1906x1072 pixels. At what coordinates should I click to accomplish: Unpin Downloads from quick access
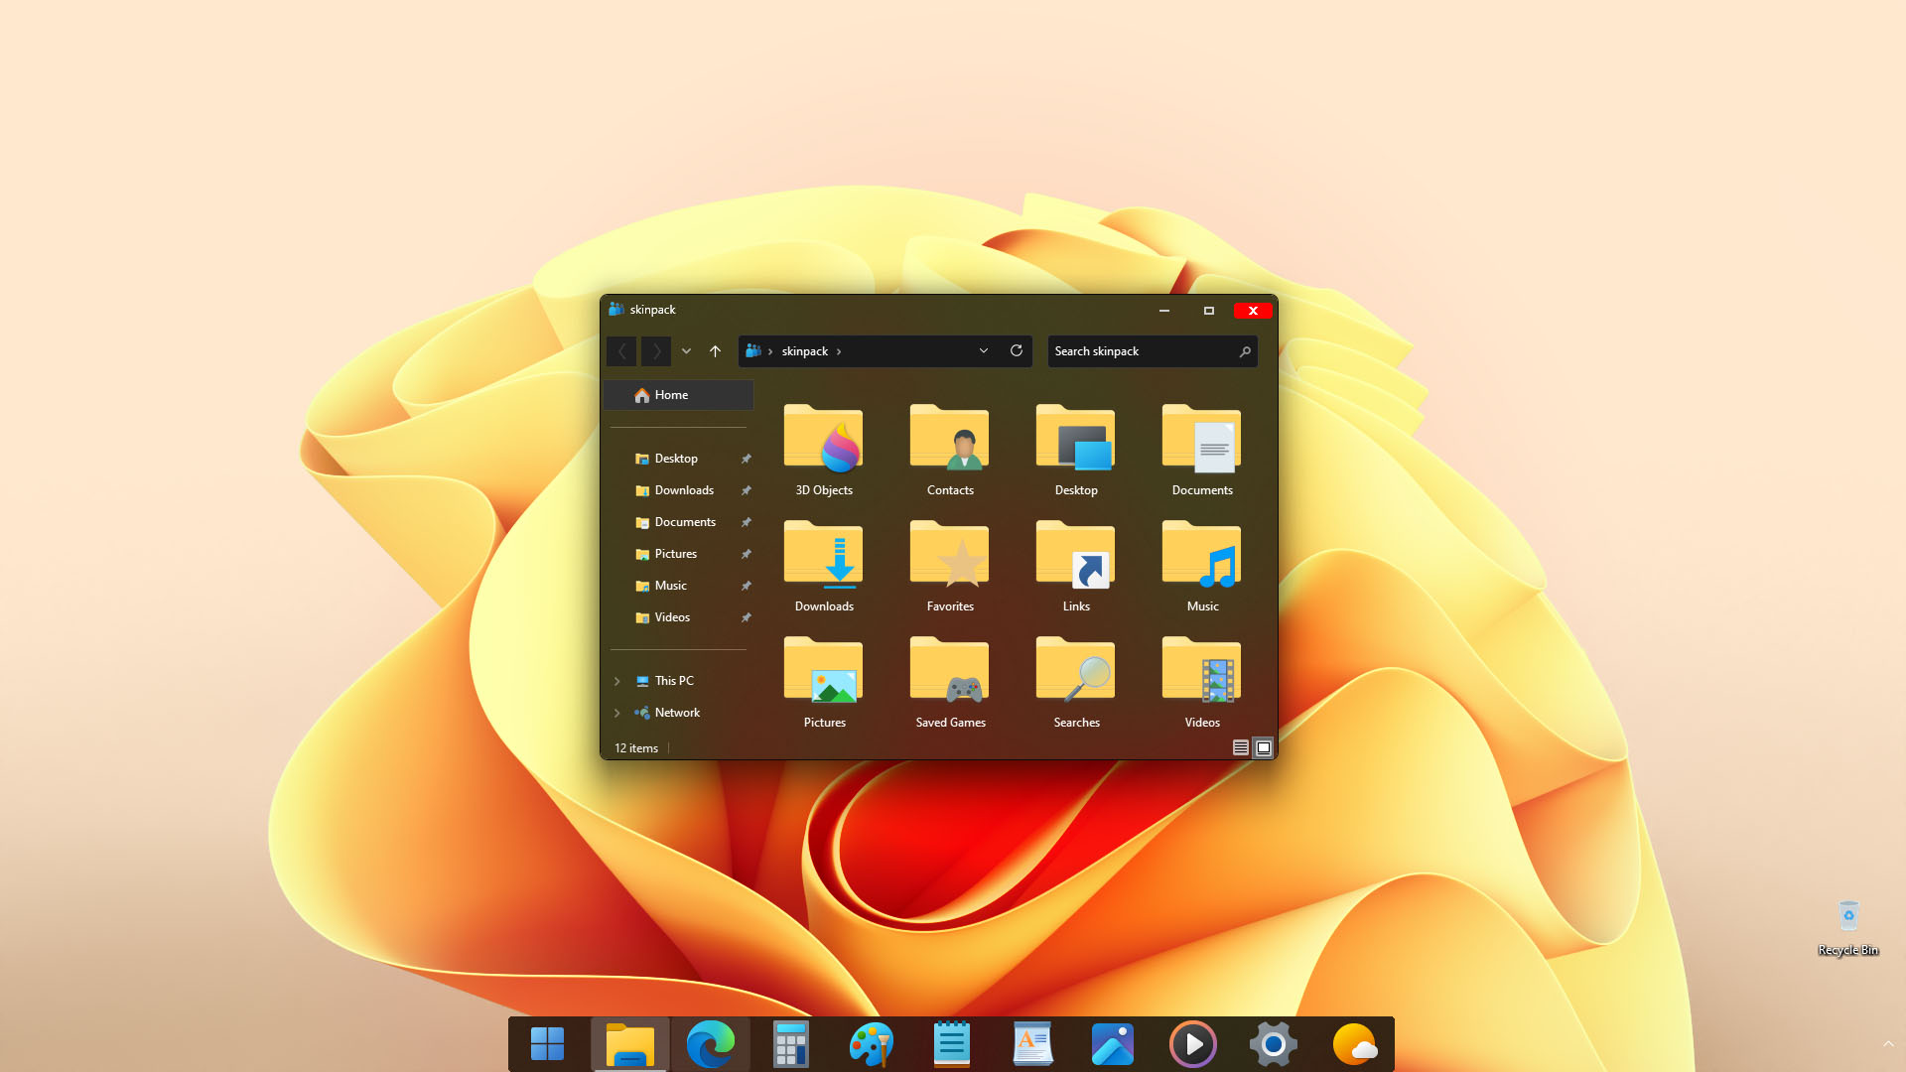point(746,490)
